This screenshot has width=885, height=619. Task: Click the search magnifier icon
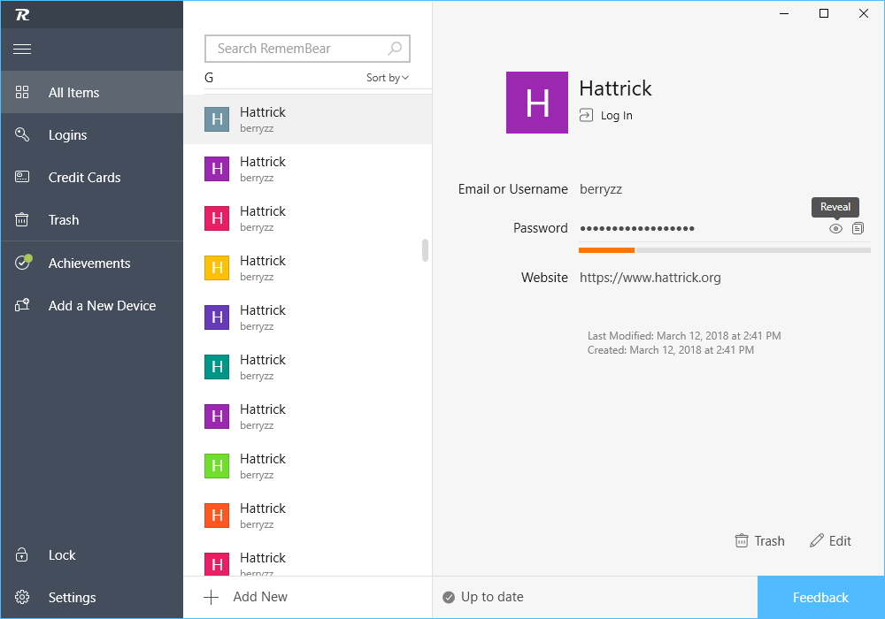395,49
